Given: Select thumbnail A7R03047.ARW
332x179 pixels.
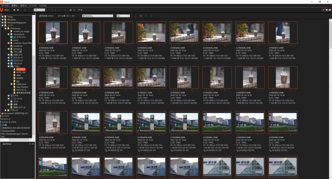Looking at the screenshot, I should (283, 33).
